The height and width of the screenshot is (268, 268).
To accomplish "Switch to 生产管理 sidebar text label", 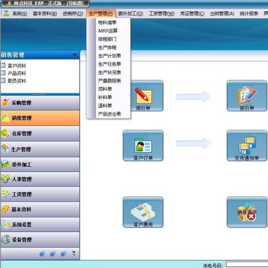I will click(x=21, y=149).
